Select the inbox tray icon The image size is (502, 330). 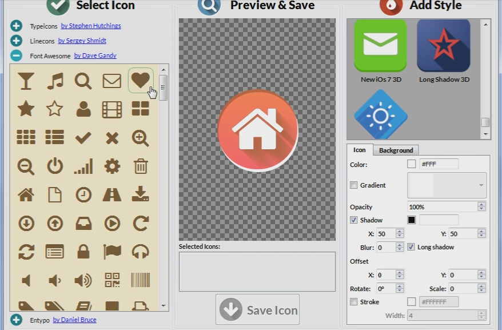pos(83,223)
